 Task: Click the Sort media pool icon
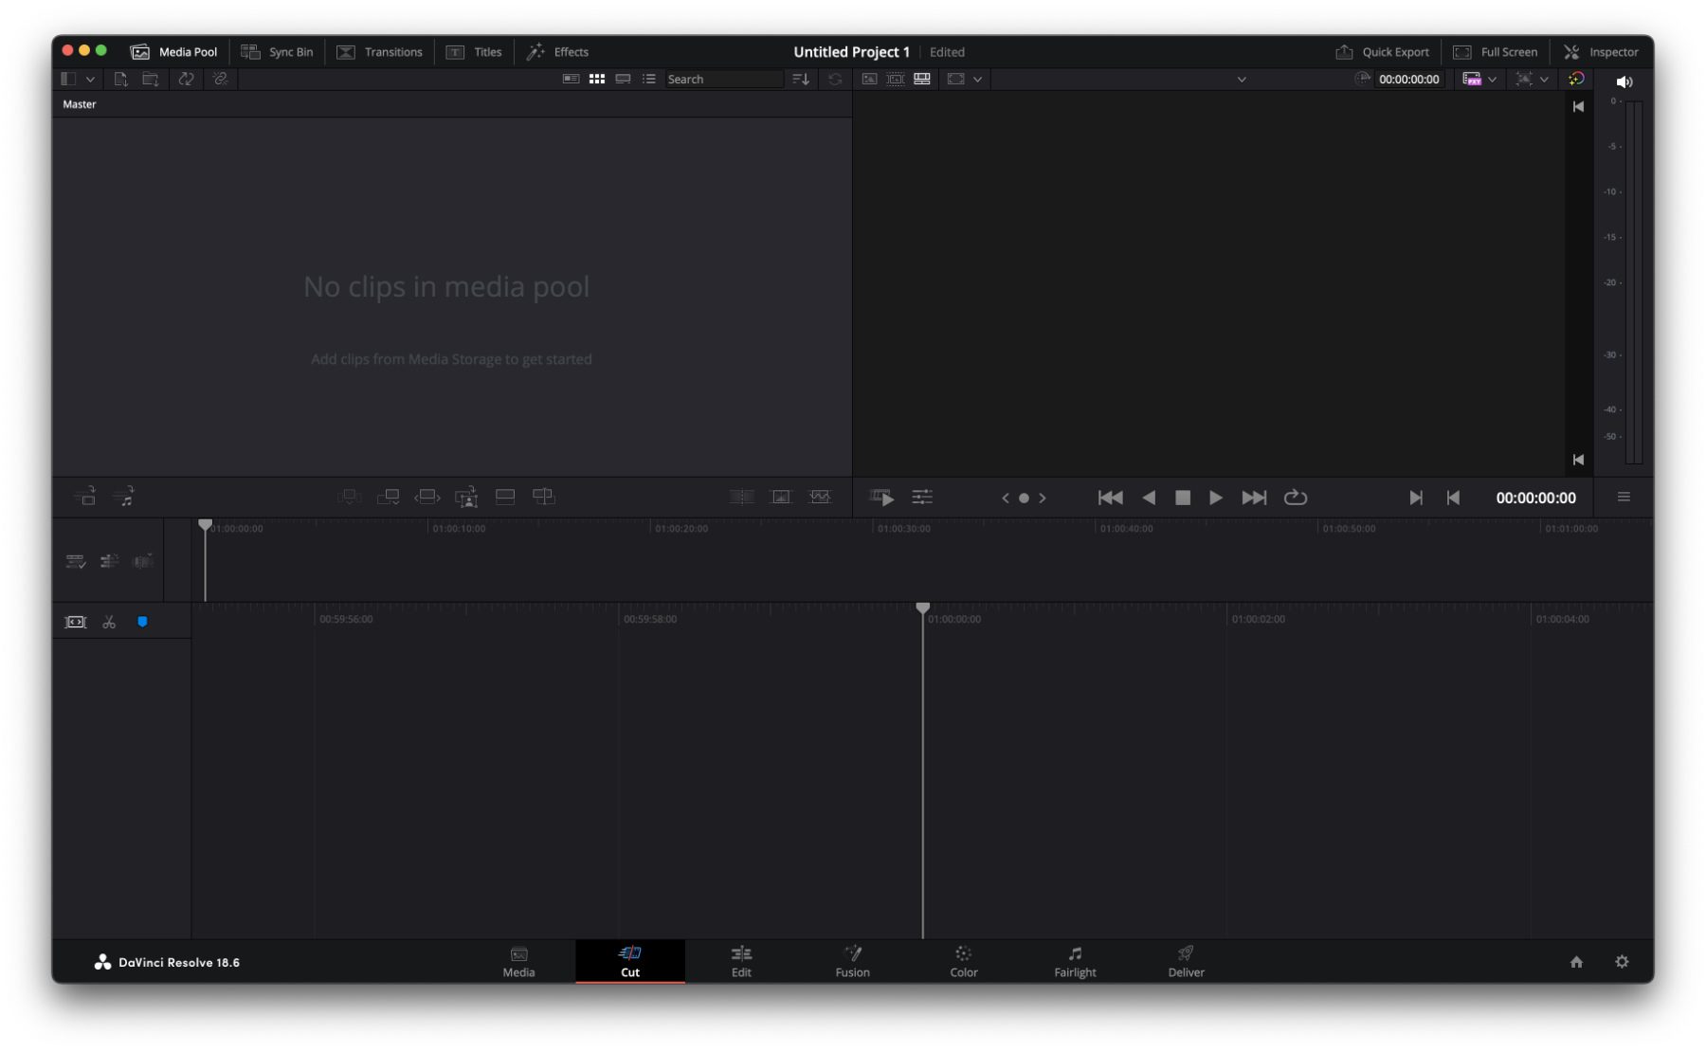pos(801,80)
